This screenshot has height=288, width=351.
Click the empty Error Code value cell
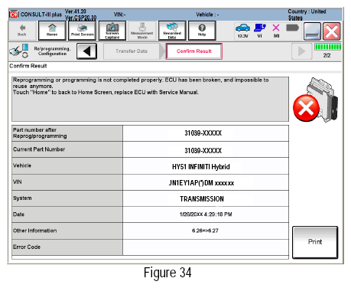click(206, 247)
